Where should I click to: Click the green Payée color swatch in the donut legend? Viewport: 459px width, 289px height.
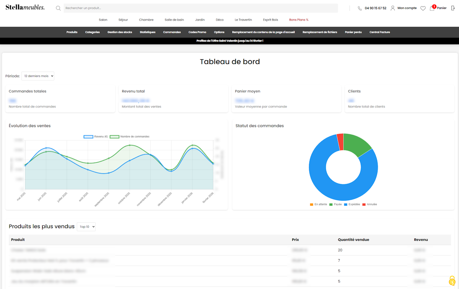pyautogui.click(x=330, y=204)
